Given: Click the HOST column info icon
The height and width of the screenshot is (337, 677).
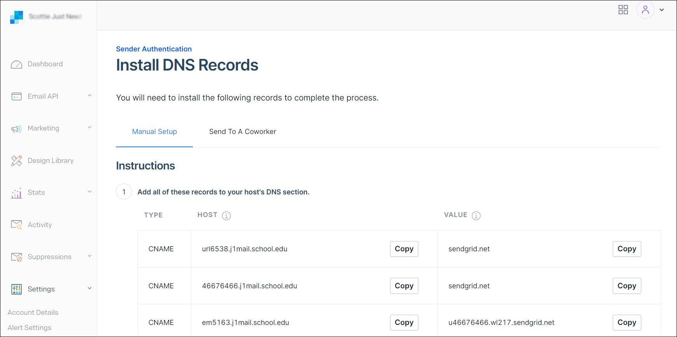Looking at the screenshot, I should tap(226, 215).
